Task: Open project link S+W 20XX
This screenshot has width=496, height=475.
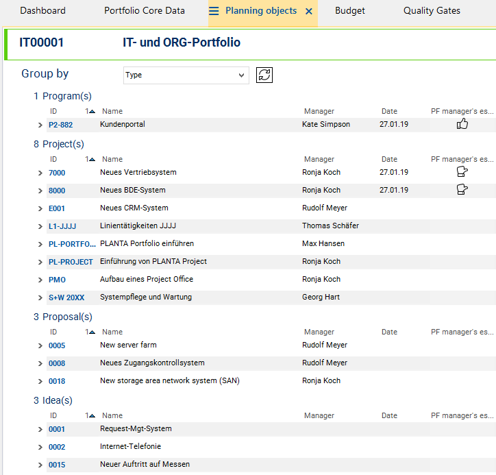Action: 66,297
